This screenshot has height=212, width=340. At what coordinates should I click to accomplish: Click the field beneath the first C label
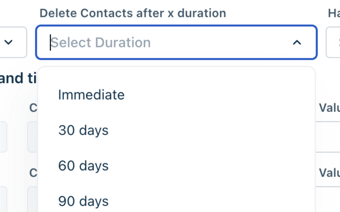[x=32, y=137]
